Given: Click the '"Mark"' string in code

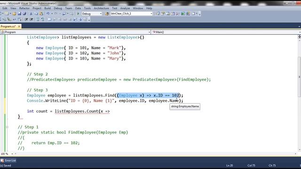Looking at the screenshot, I should [114, 48].
